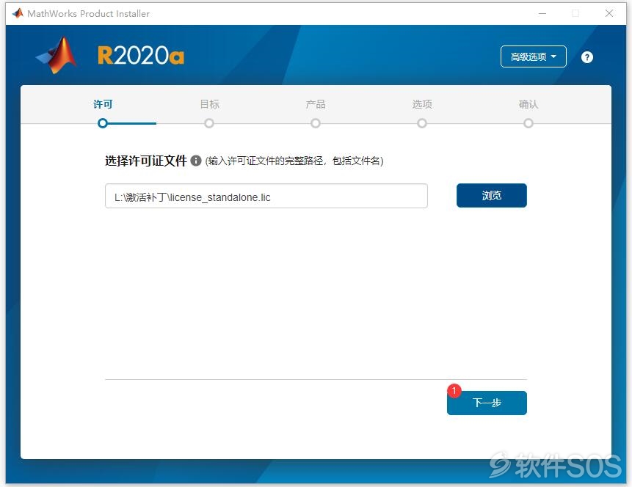The height and width of the screenshot is (487, 632).
Task: Select the 产品 step tab
Action: coord(316,104)
